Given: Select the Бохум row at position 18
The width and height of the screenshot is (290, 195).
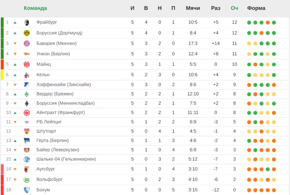Looking at the screenshot, I should click(145, 190).
